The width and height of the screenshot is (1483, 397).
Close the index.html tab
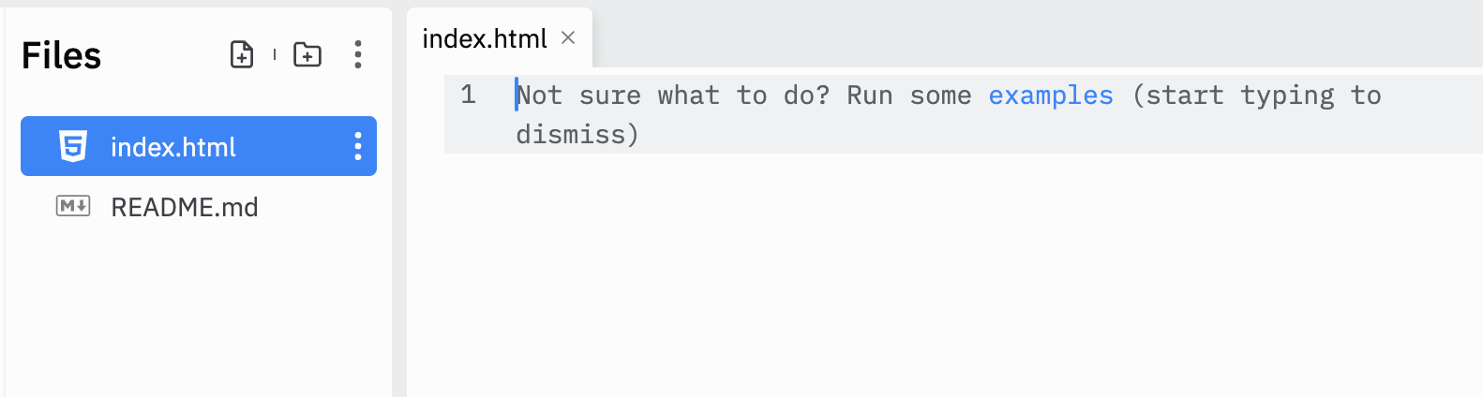(x=568, y=37)
